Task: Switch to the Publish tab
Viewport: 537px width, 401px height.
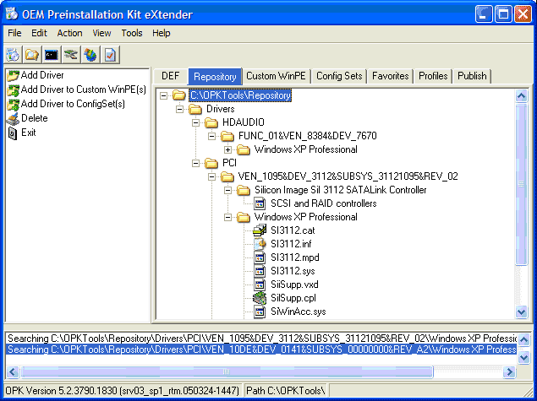Action: tap(472, 76)
